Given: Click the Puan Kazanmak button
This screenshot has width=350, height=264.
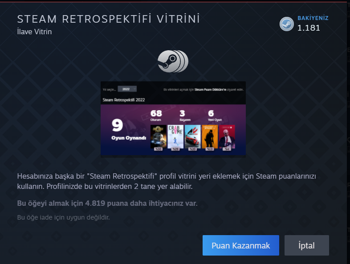Looking at the screenshot, I should (241, 245).
